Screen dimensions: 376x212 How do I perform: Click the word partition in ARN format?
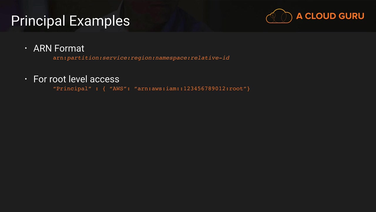click(x=83, y=58)
